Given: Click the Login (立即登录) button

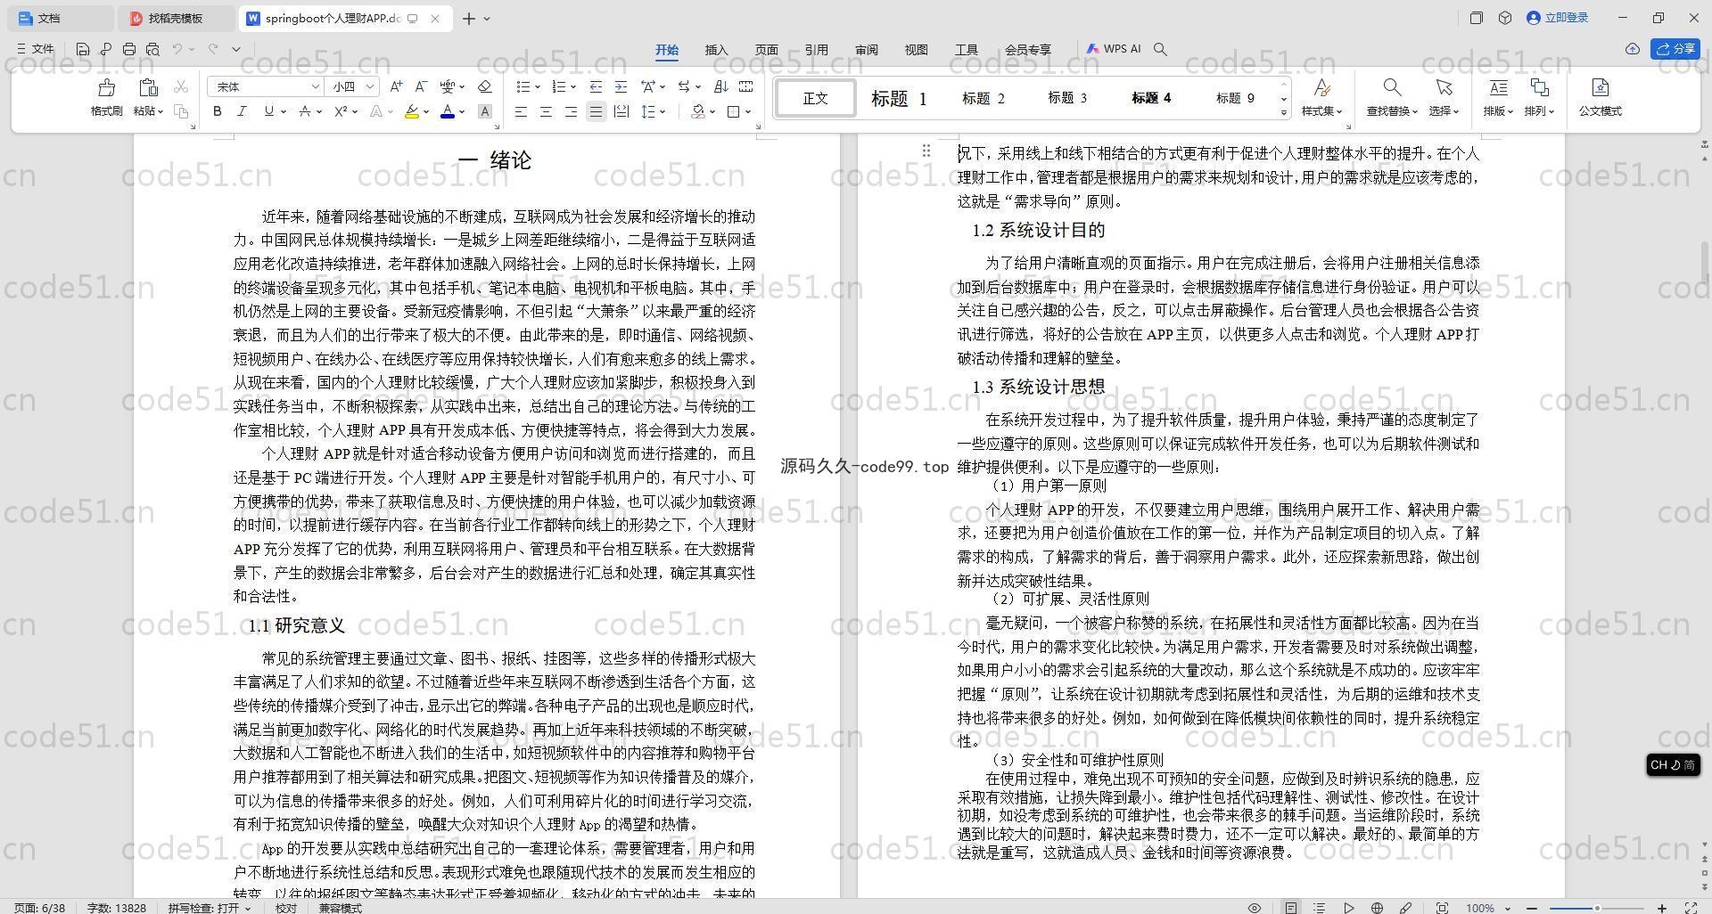Looking at the screenshot, I should tap(1558, 18).
